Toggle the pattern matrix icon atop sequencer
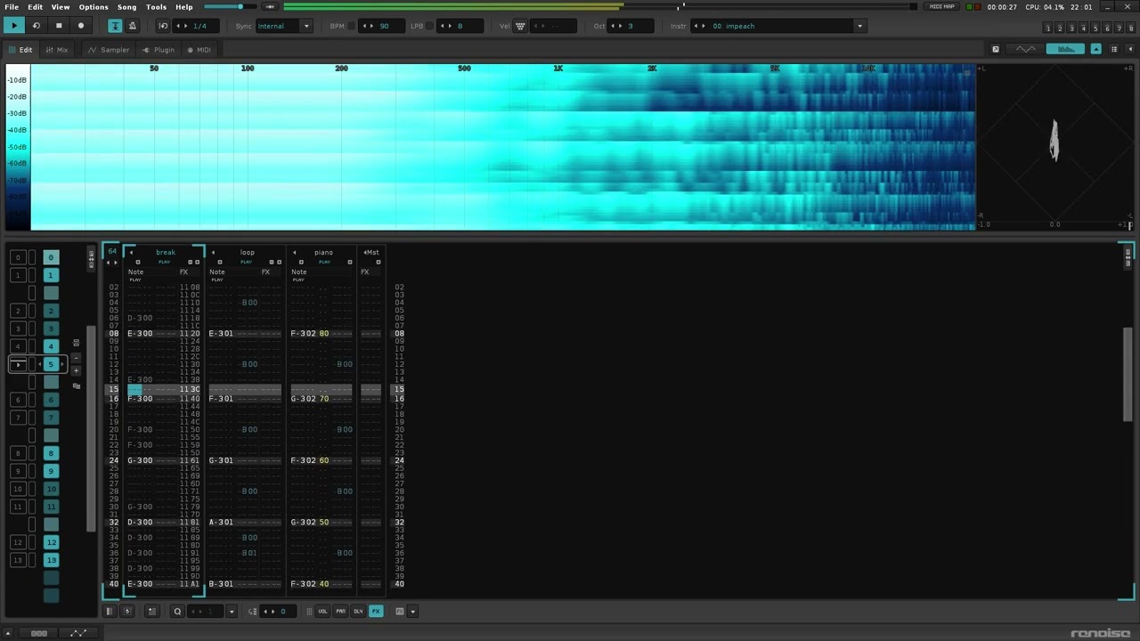1140x641 pixels. [x=91, y=258]
